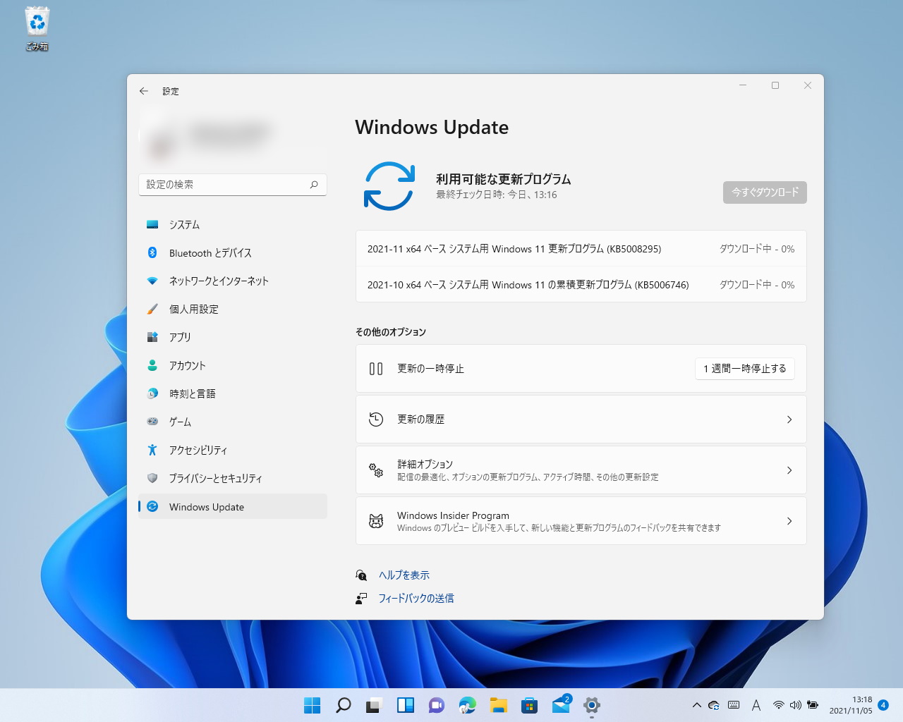Open the Microsoft Store from the taskbar

tap(529, 705)
